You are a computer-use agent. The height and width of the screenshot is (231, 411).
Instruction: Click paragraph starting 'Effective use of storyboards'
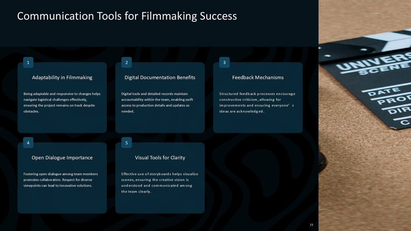(160, 183)
